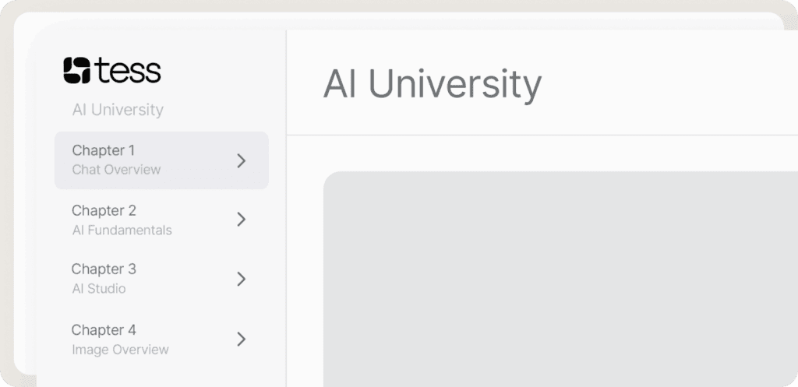Screen dimensions: 798x387
Task: Expand Chapter 4 using its chevron arrow
Action: [242, 340]
